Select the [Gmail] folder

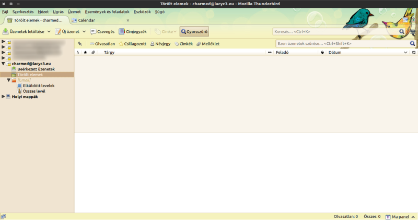pyautogui.click(x=24, y=80)
